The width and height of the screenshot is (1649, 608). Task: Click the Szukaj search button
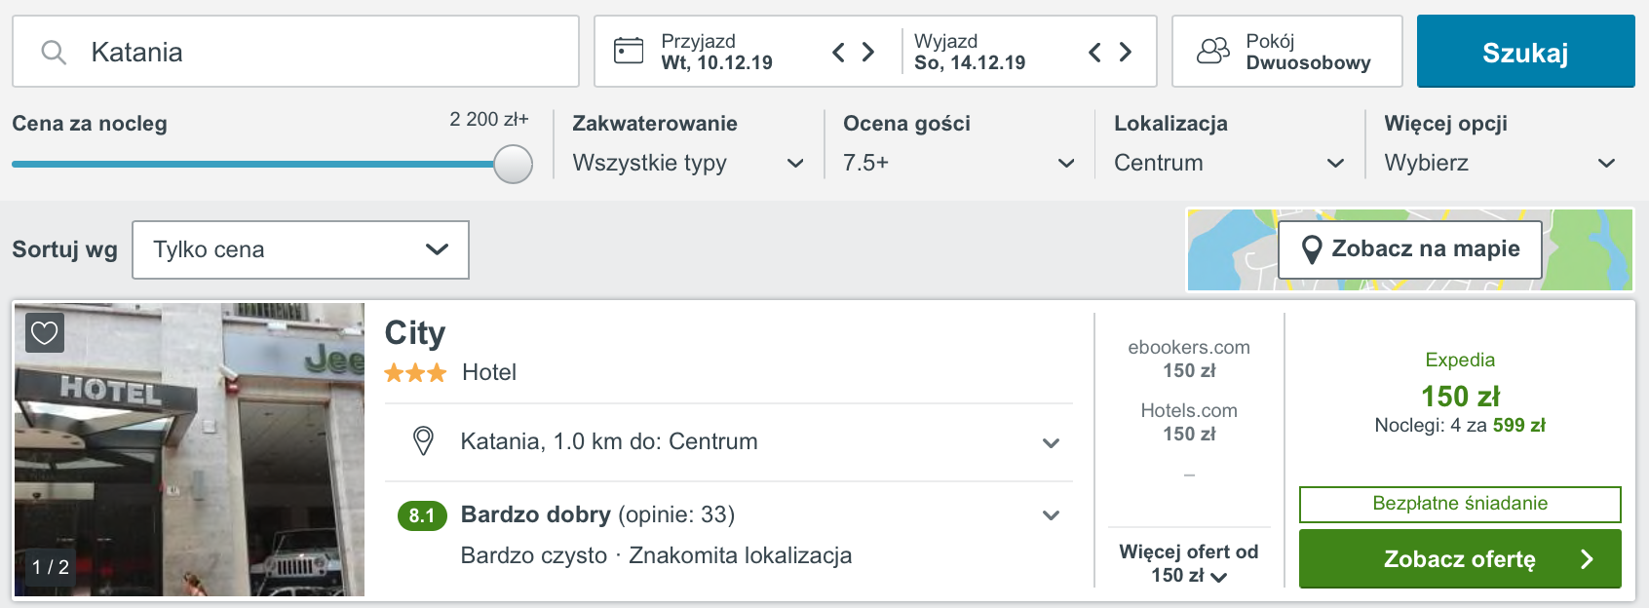[1525, 52]
